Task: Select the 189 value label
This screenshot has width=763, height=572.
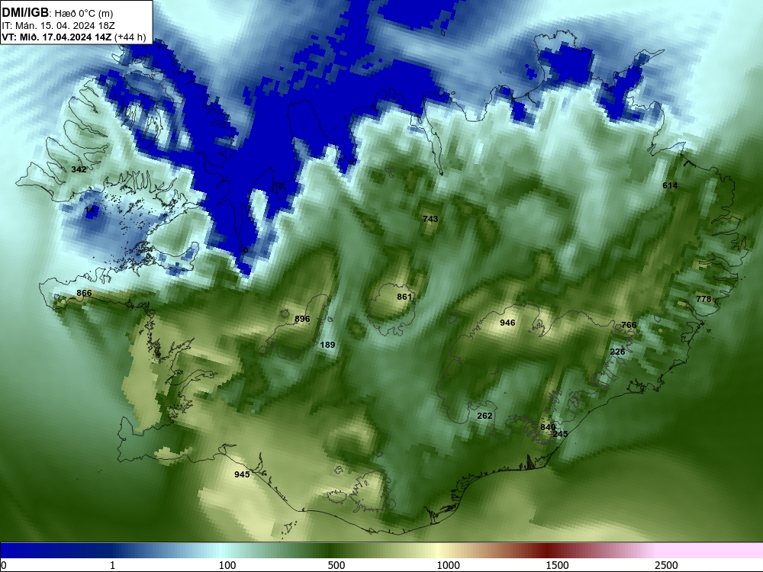Action: pos(327,345)
